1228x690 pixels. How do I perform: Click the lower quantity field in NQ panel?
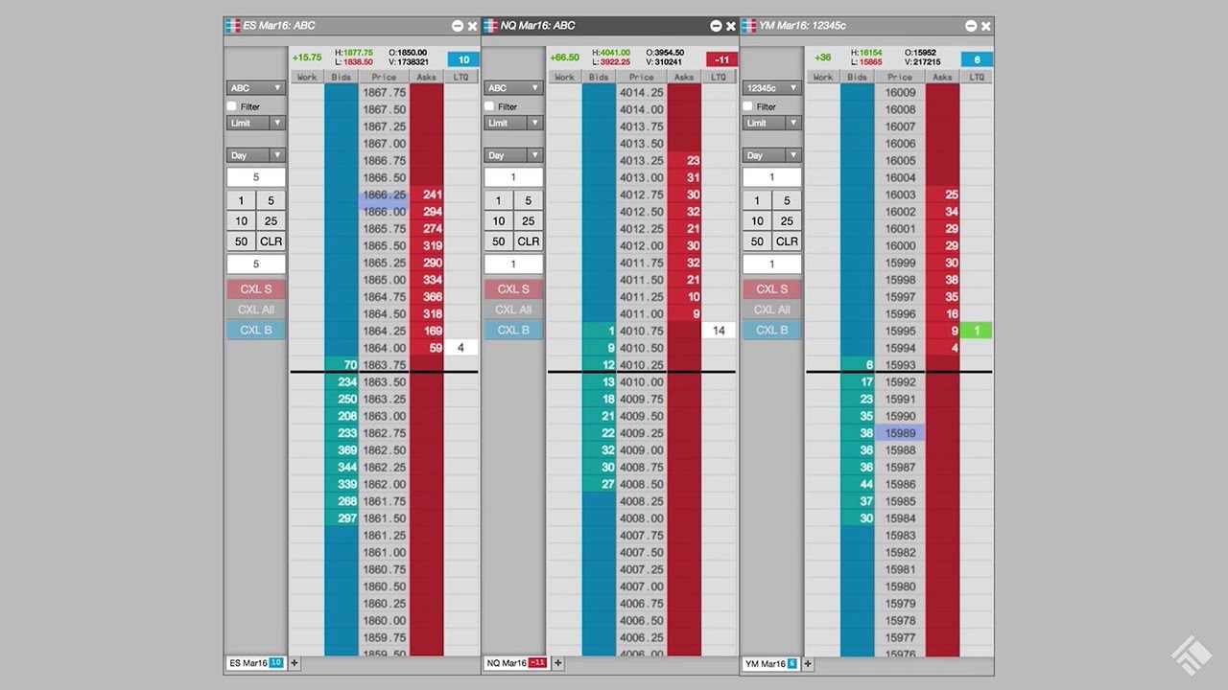[x=513, y=264]
